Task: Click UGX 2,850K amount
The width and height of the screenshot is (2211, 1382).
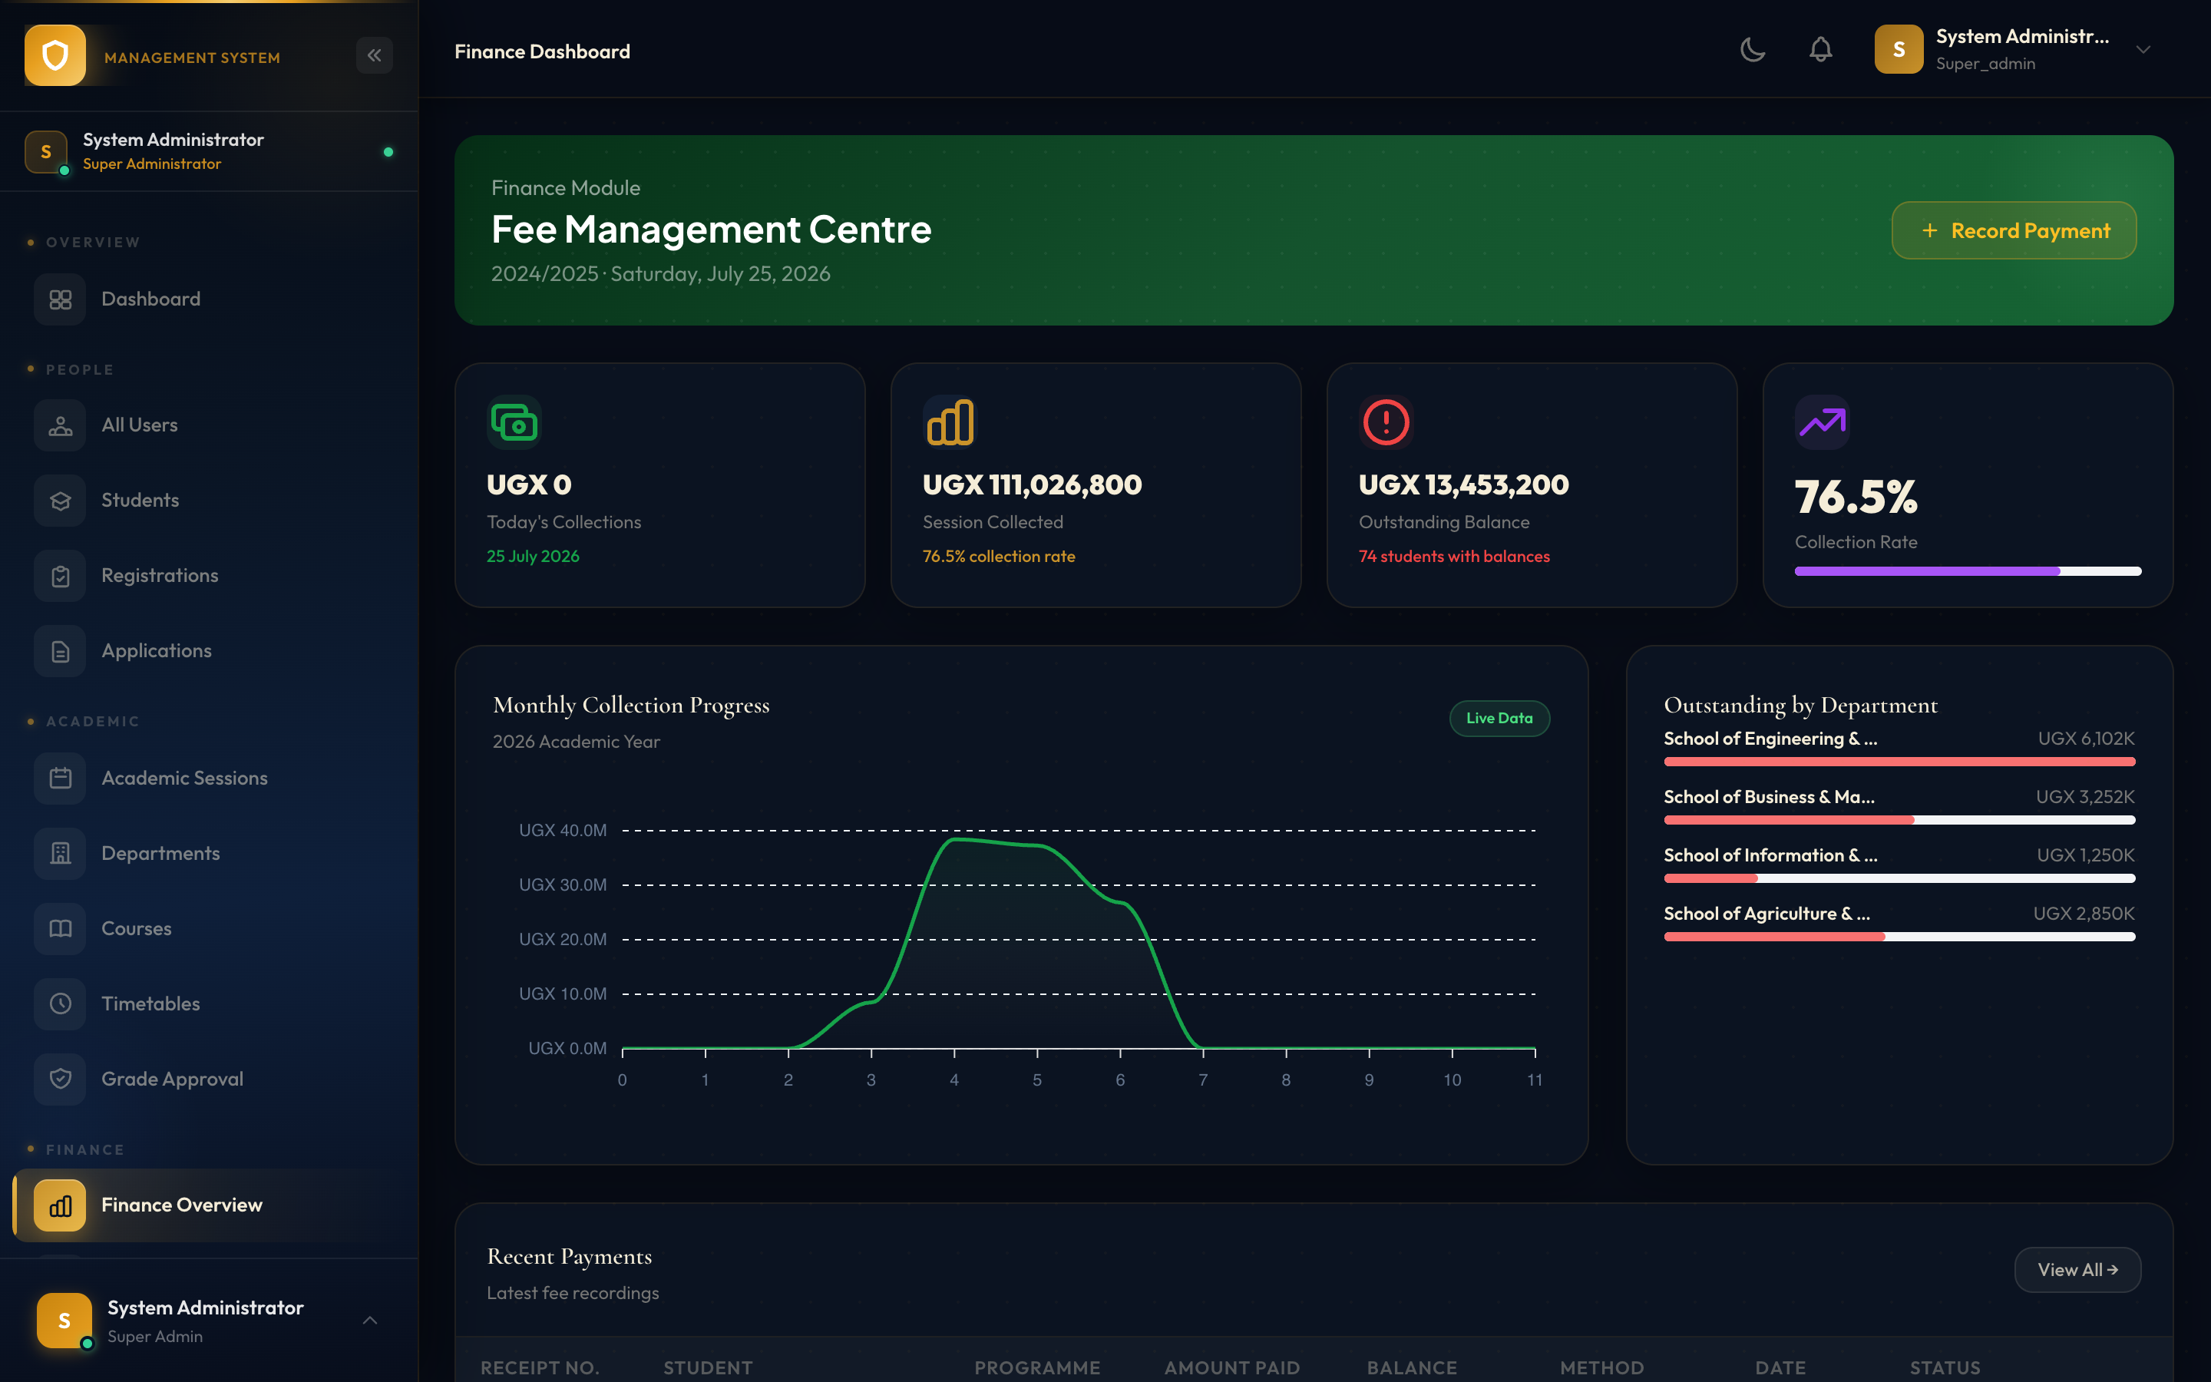Action: 2084,914
